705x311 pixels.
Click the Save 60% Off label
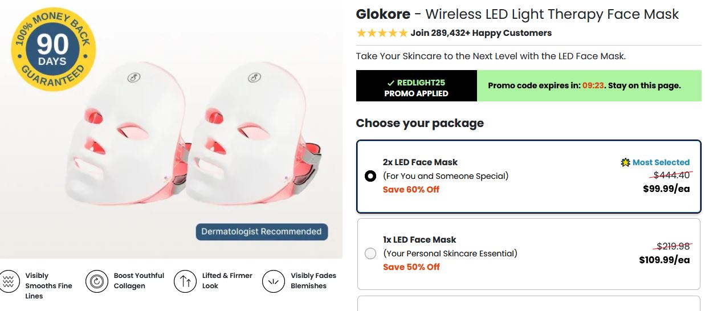pyautogui.click(x=411, y=190)
